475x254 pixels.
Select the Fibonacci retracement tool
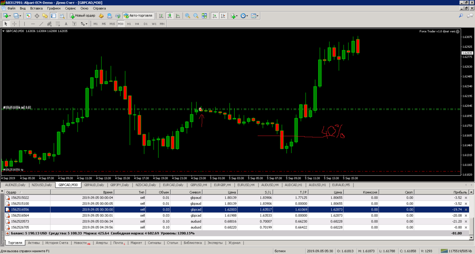58,24
